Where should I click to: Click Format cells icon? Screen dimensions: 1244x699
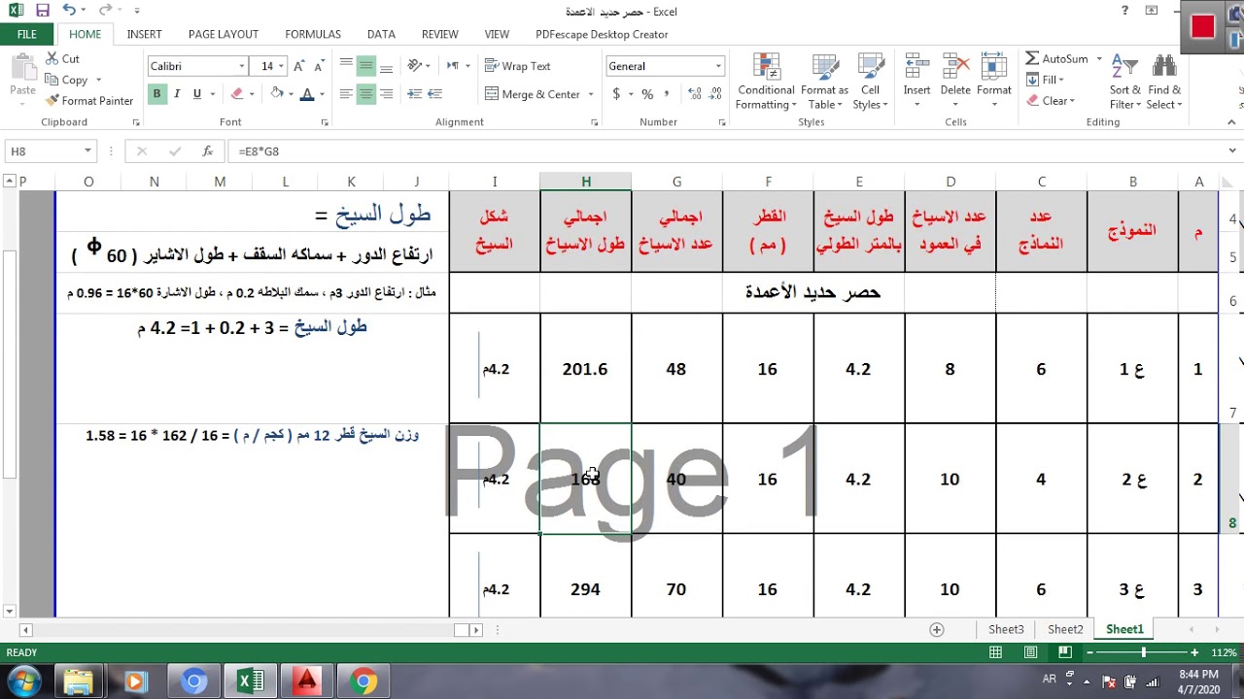[x=994, y=68]
